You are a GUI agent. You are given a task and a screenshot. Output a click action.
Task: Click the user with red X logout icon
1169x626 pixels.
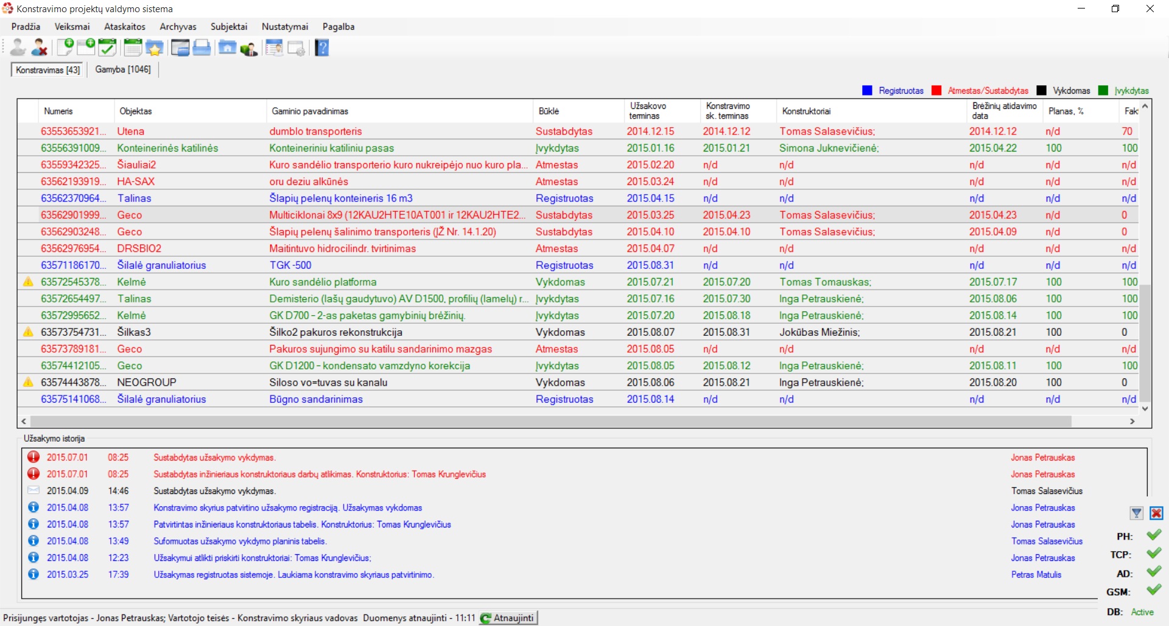tap(40, 47)
